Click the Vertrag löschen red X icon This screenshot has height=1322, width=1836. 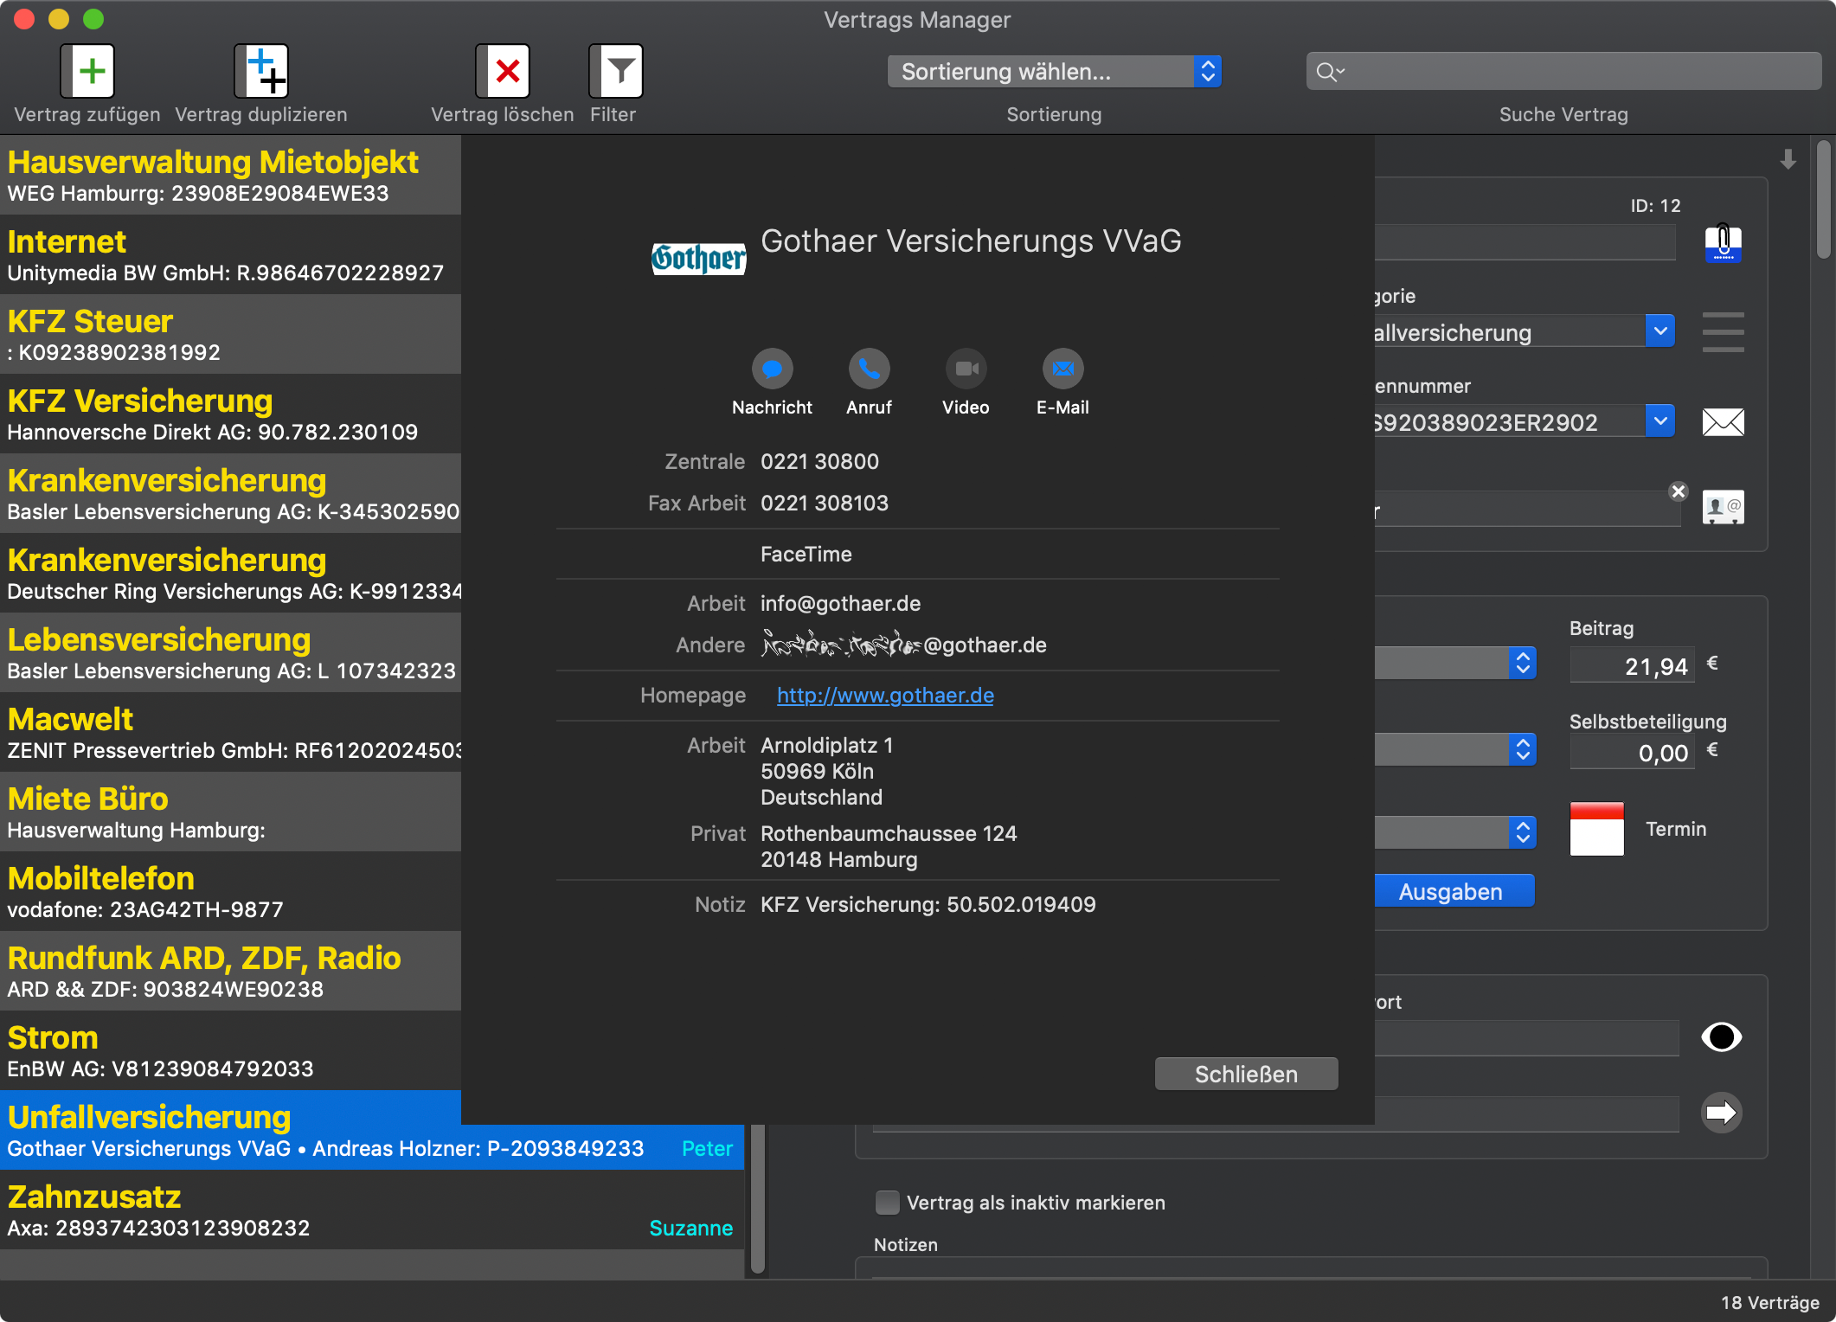[x=503, y=71]
